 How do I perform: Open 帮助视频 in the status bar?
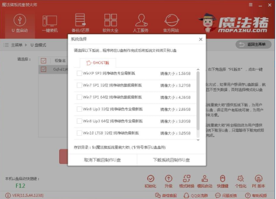coord(256,195)
